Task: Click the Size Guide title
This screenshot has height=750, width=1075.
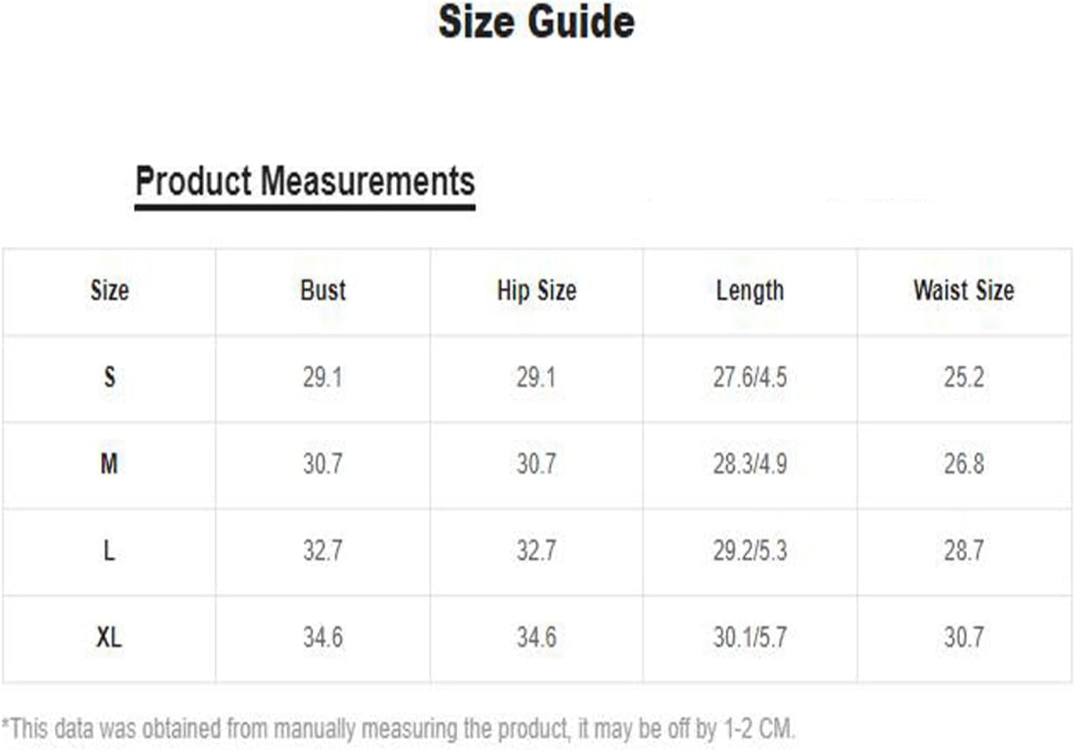Action: point(536,22)
